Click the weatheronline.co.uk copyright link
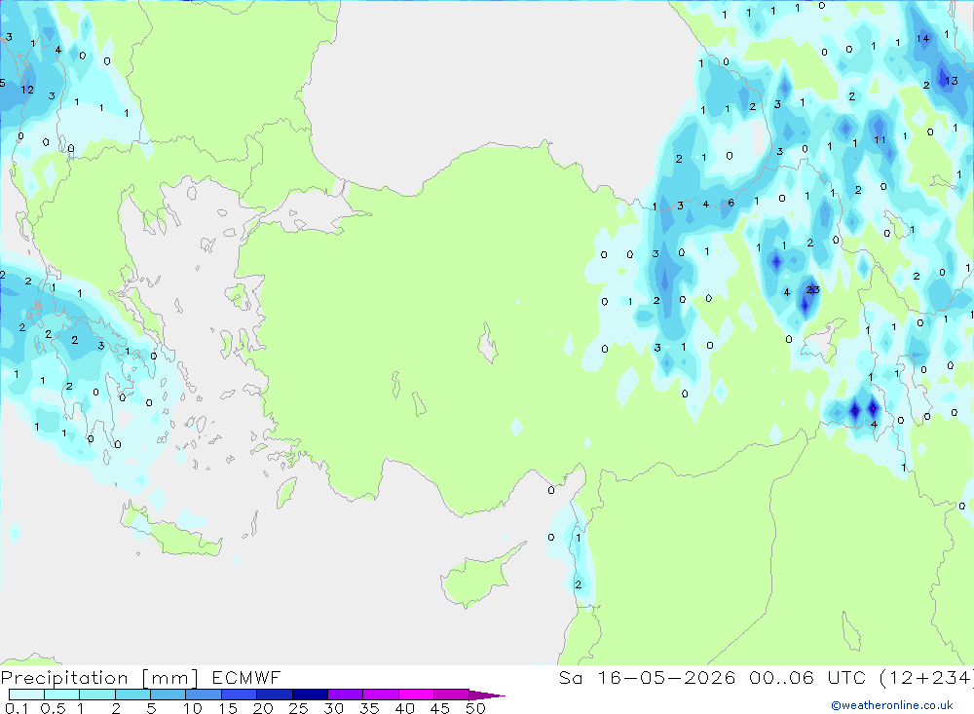The width and height of the screenshot is (974, 714). point(892,705)
